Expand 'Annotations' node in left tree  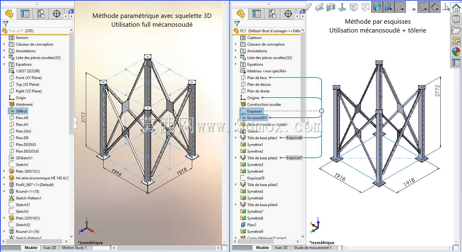[x=4, y=51]
